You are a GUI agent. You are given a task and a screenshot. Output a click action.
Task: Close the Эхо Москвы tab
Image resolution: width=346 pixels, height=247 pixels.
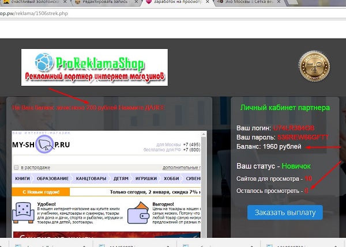[x=279, y=2]
